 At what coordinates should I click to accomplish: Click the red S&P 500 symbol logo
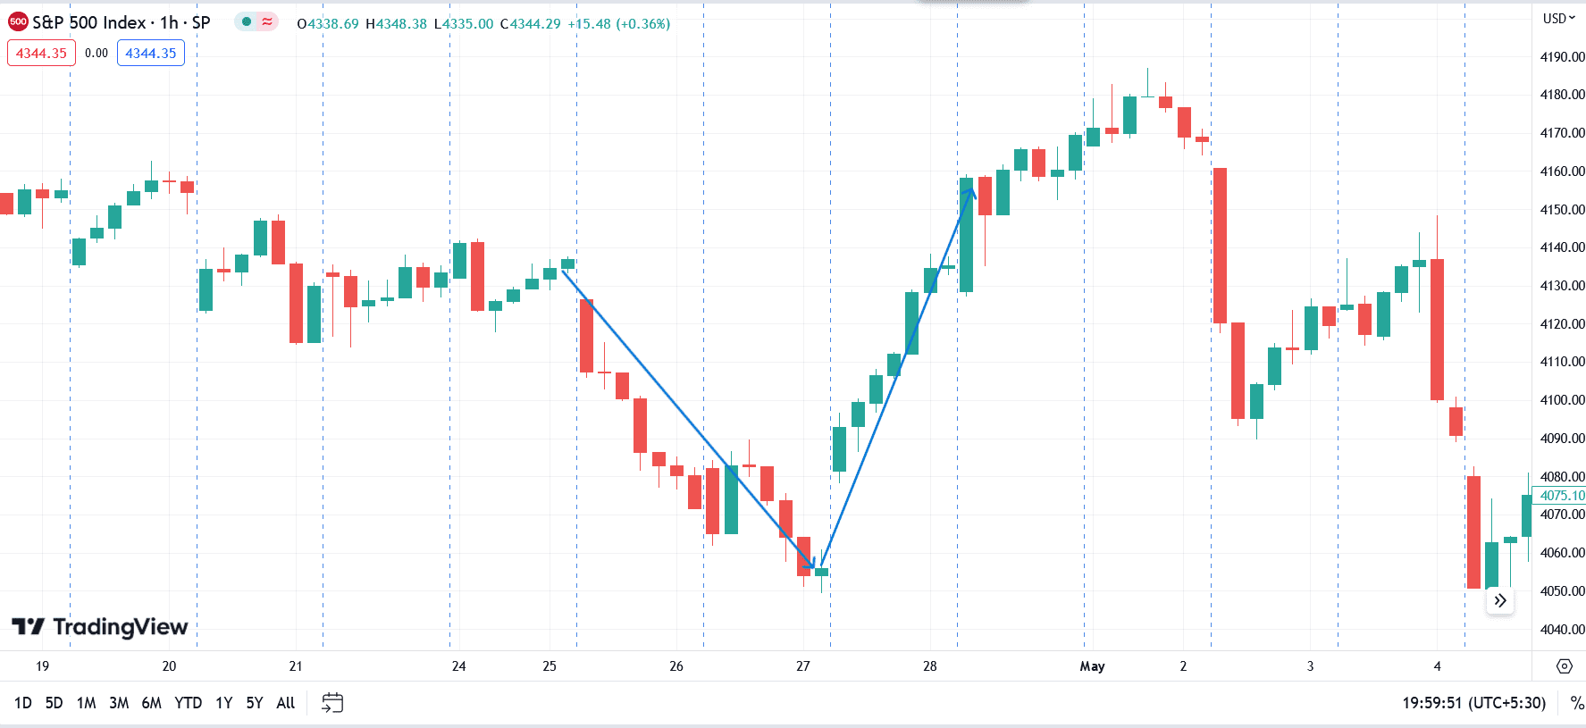[x=18, y=22]
